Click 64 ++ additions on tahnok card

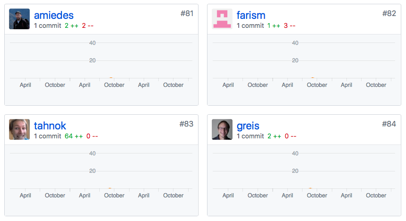tap(74, 136)
